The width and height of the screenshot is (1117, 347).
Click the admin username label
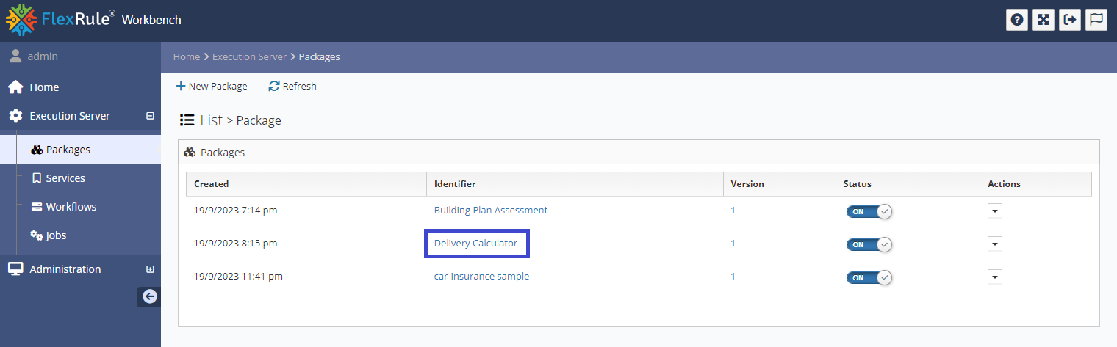(43, 56)
